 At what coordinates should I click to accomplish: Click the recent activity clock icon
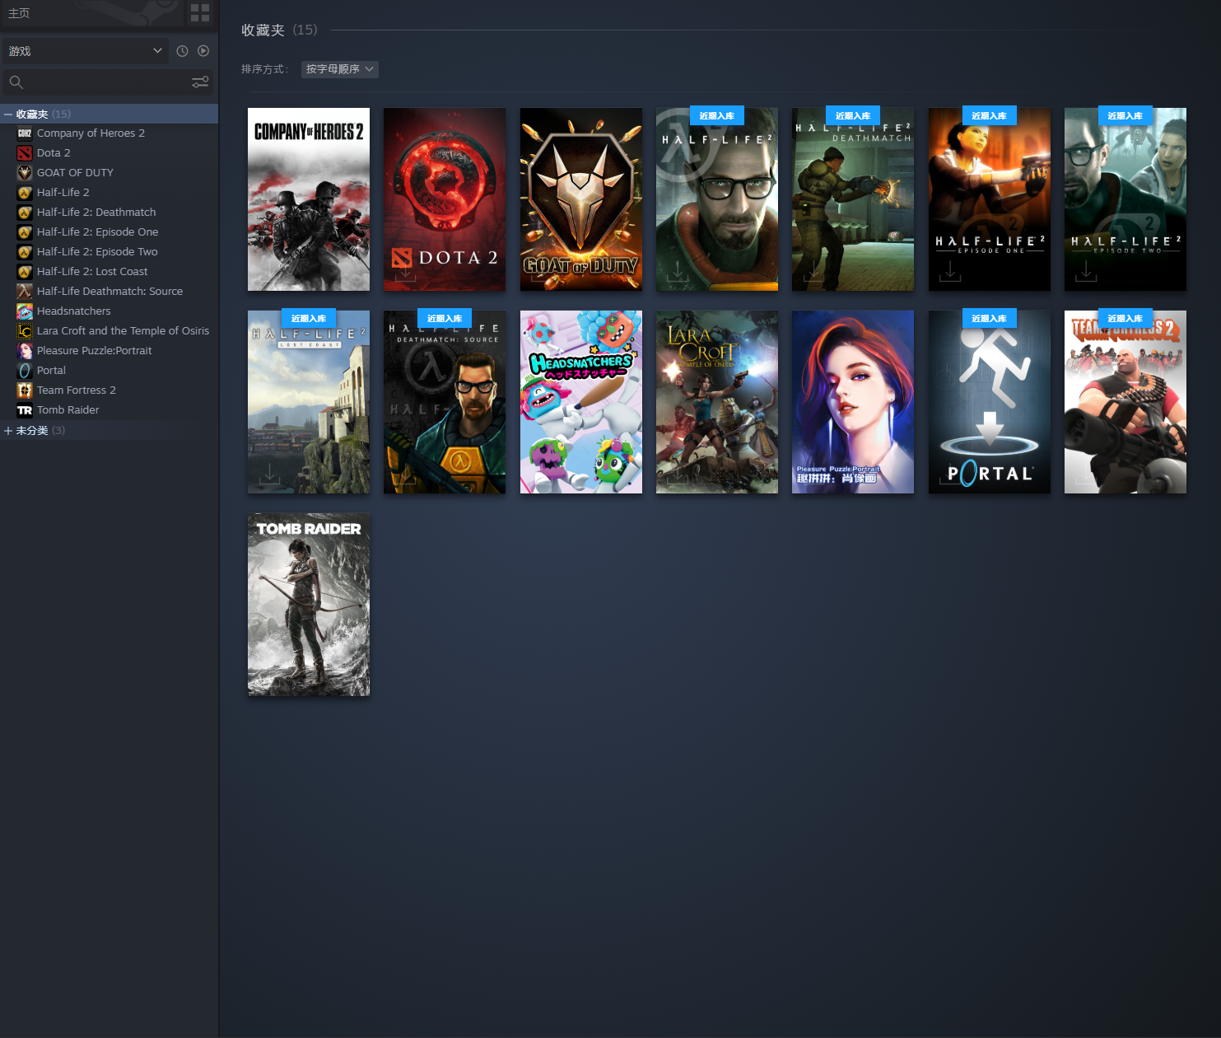182,51
